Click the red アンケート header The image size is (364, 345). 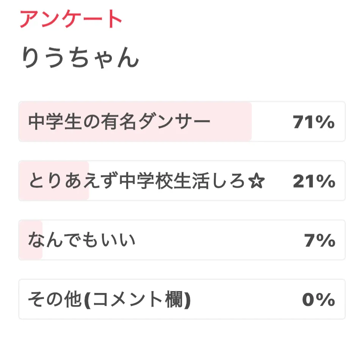71,19
